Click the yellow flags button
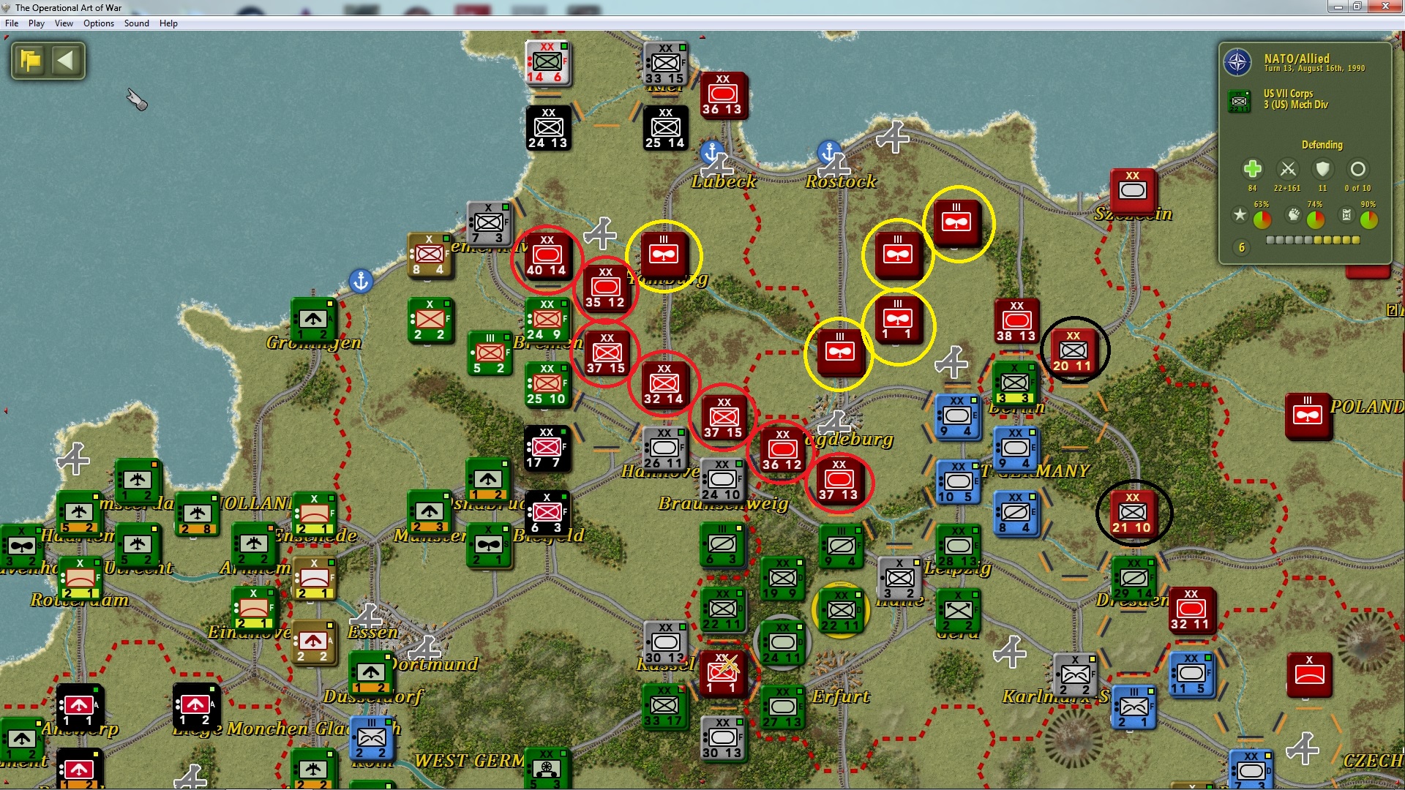 point(31,60)
